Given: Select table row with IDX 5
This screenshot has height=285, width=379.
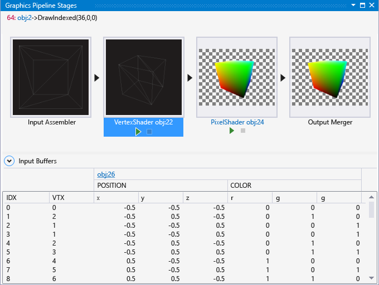Looking at the screenshot, I should click(x=184, y=252).
